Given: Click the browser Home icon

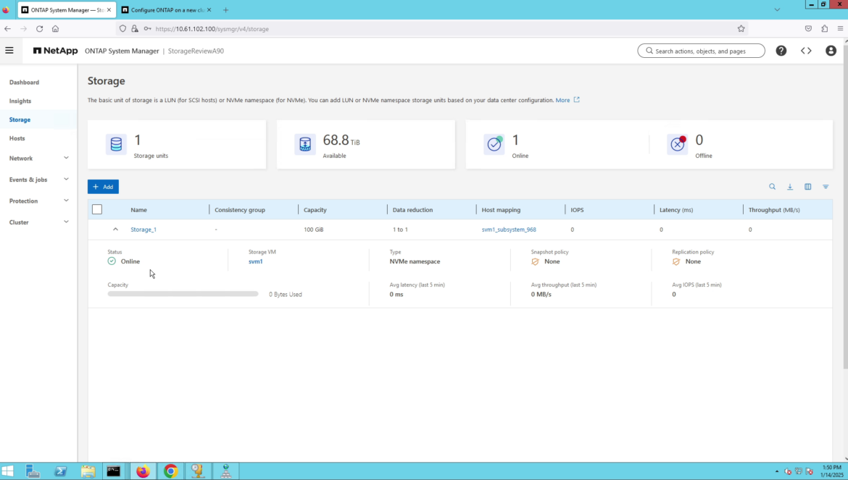Looking at the screenshot, I should coord(55,29).
